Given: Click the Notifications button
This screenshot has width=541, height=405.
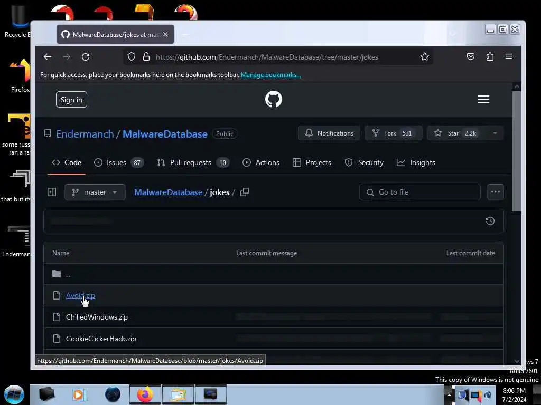Looking at the screenshot, I should [329, 133].
